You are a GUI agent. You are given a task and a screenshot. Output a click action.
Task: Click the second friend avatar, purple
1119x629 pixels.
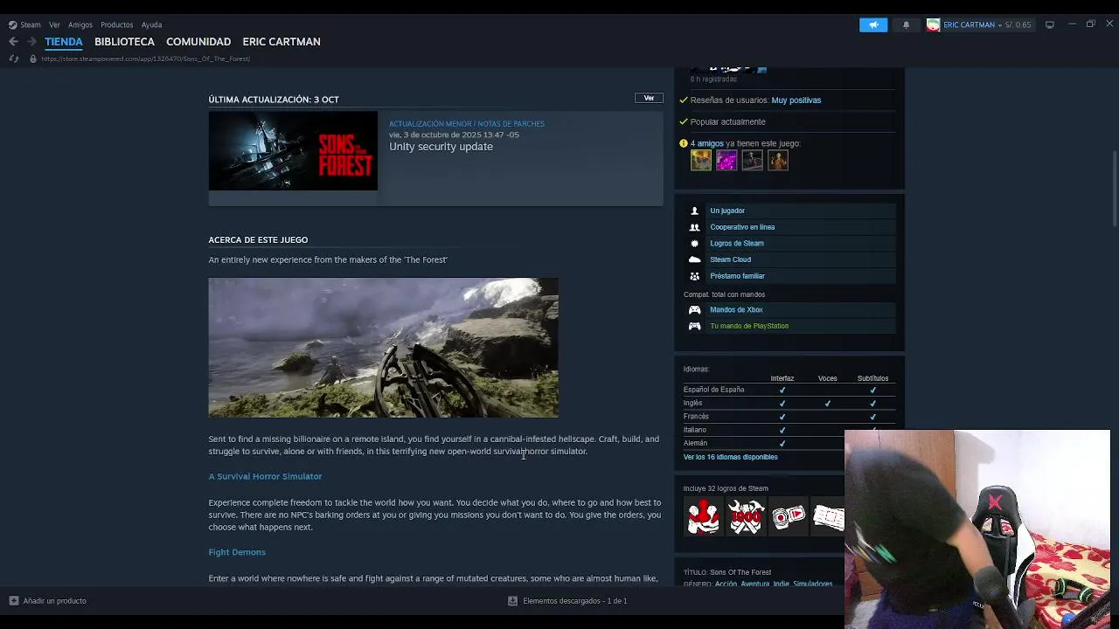pos(726,160)
